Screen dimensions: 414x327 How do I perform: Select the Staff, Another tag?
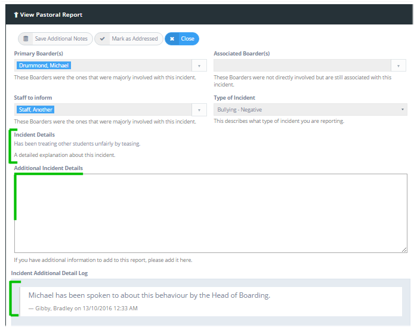[x=36, y=110]
